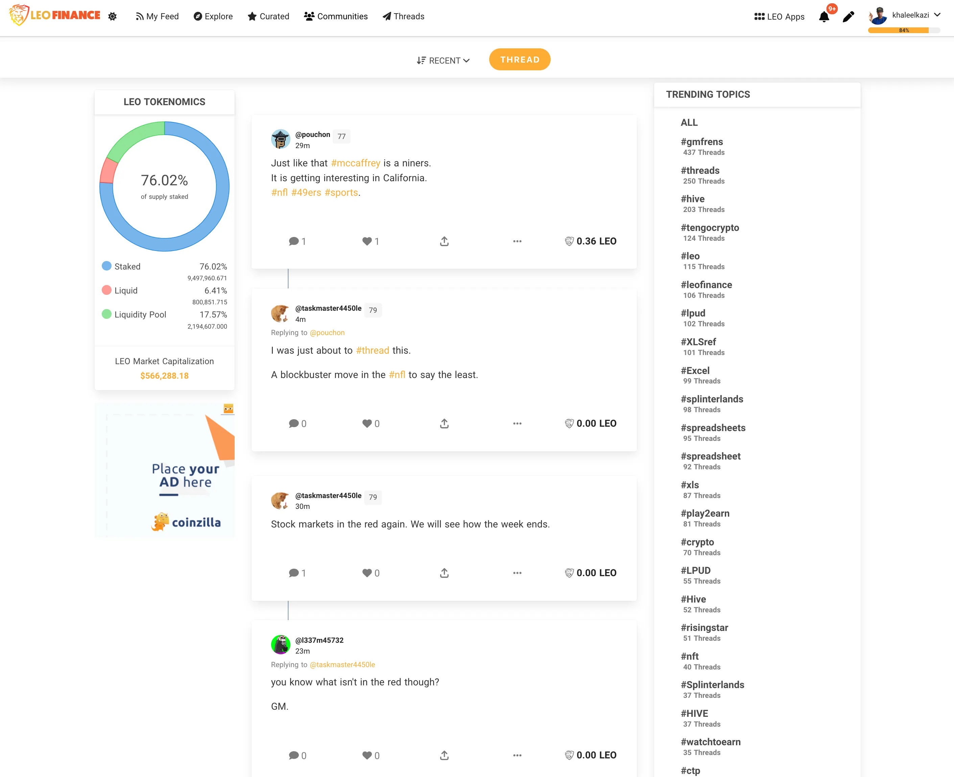This screenshot has height=777, width=954.
Task: Click the #thread hashtag in taskmaster's reply
Action: pyautogui.click(x=372, y=350)
